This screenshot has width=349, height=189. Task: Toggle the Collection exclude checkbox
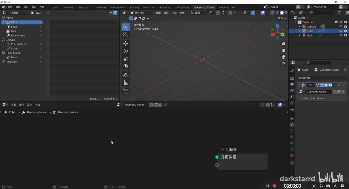tap(336, 22)
